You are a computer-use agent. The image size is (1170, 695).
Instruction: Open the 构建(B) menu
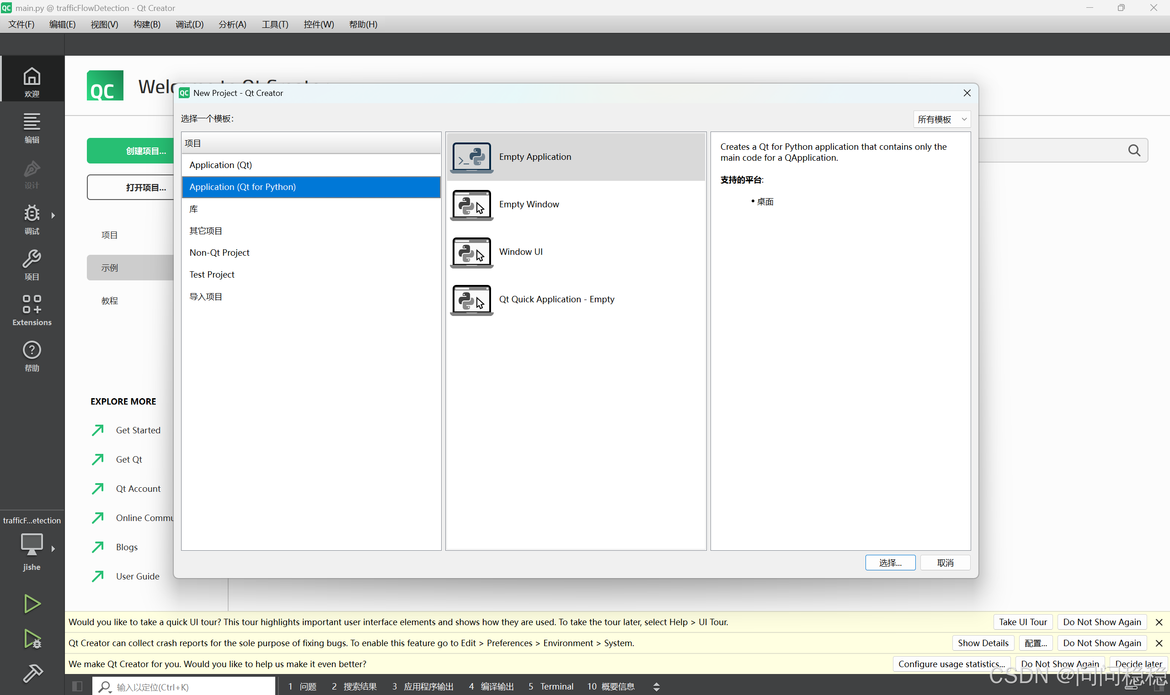click(147, 24)
